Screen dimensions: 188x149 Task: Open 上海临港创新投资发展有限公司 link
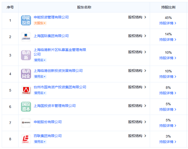point(58,71)
